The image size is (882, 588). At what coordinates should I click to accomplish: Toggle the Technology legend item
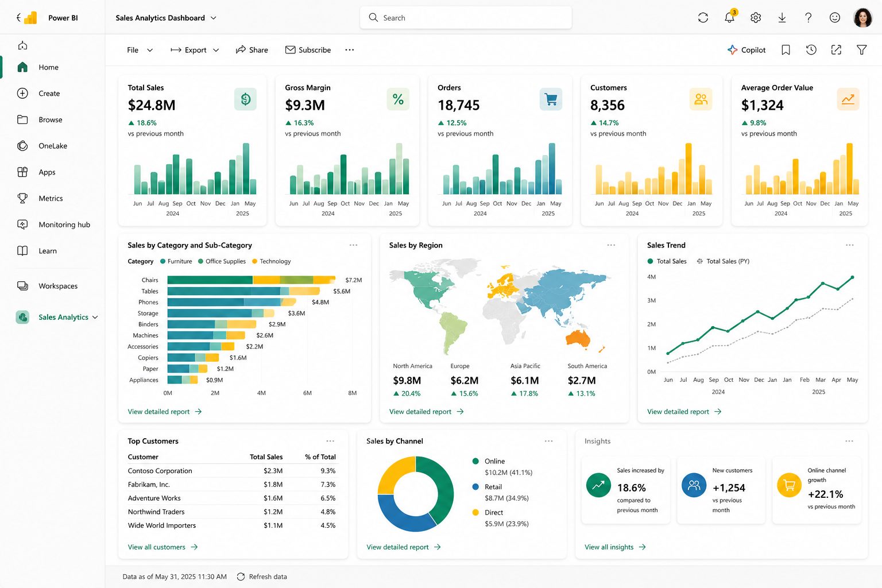coord(272,261)
